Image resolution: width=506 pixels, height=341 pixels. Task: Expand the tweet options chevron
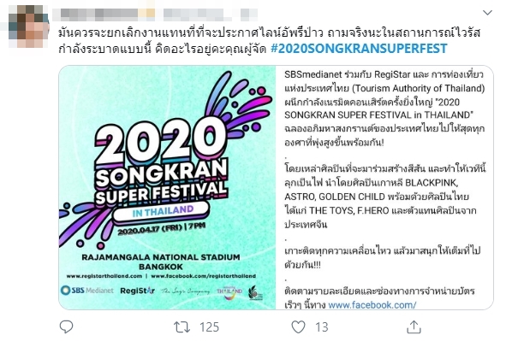tap(487, 13)
